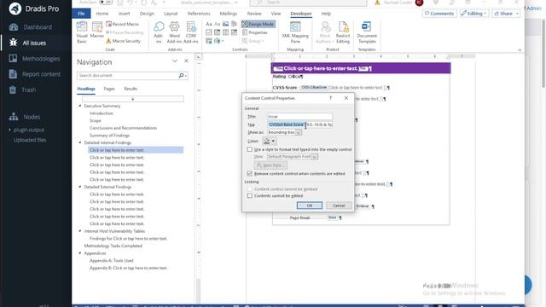Toggle Design Mode
Viewport: 546px width, 307px height.
coord(258,24)
